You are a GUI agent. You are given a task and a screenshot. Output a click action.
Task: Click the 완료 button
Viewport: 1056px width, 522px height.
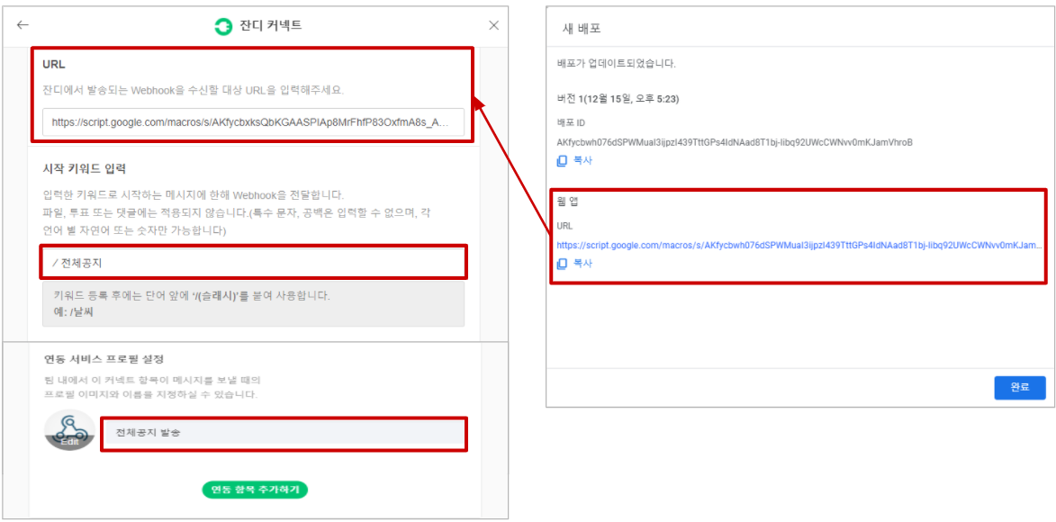click(1019, 387)
